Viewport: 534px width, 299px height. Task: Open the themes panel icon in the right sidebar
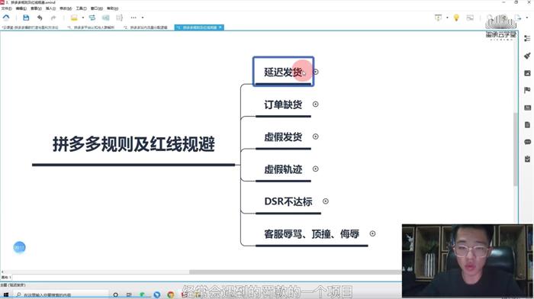(528, 108)
